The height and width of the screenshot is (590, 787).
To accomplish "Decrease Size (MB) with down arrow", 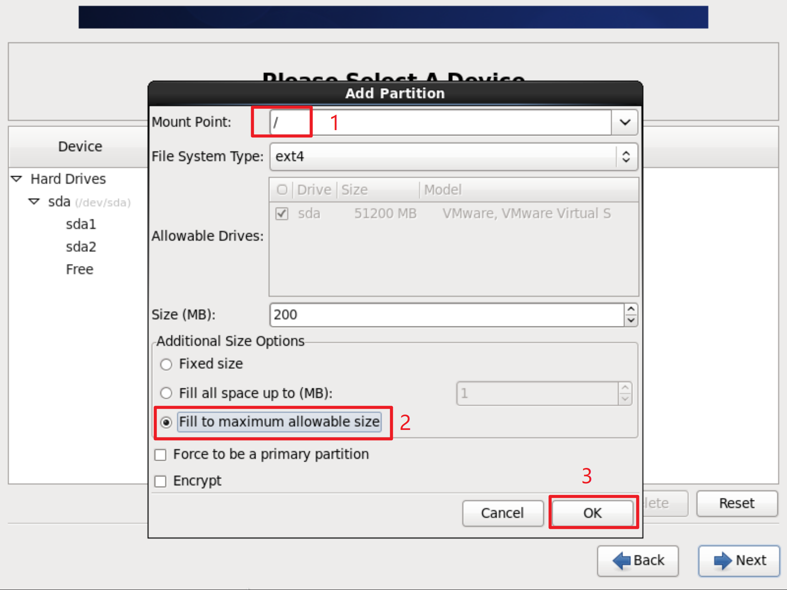I will (x=631, y=320).
